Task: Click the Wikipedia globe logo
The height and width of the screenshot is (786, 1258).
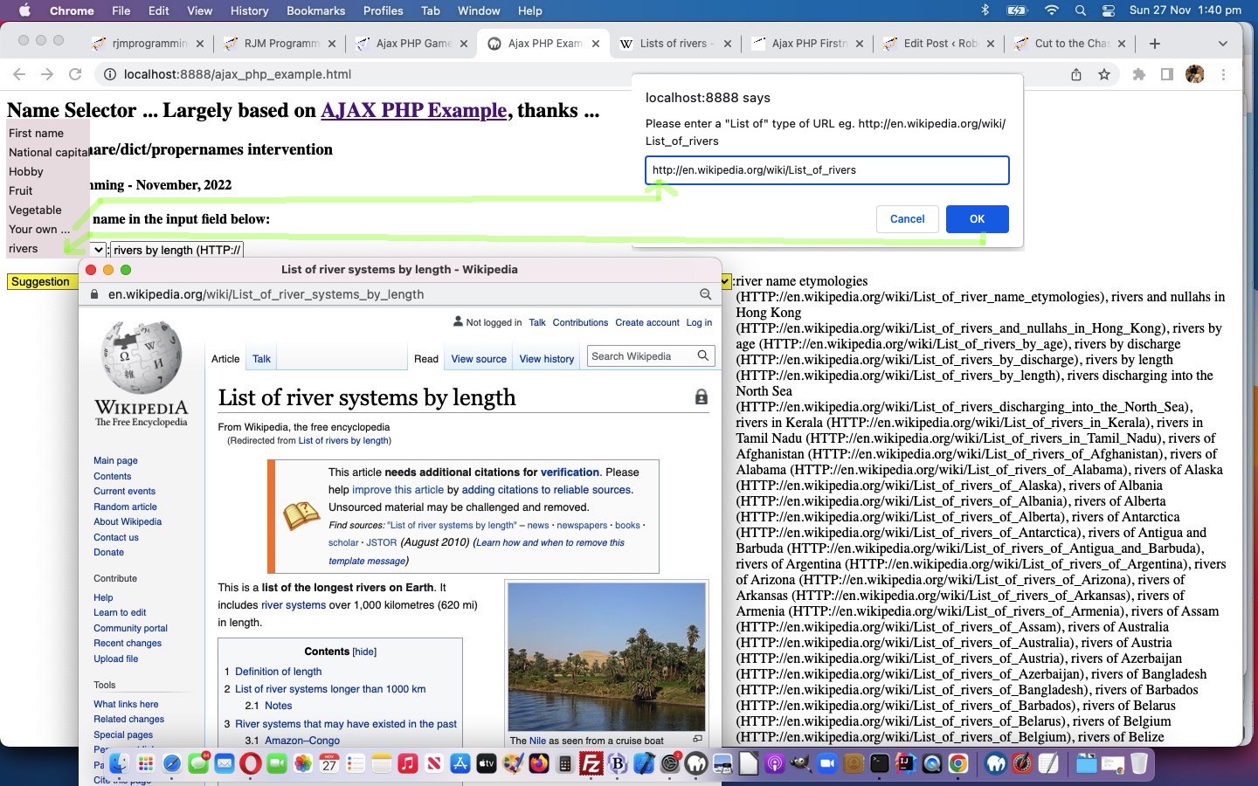Action: click(x=142, y=356)
